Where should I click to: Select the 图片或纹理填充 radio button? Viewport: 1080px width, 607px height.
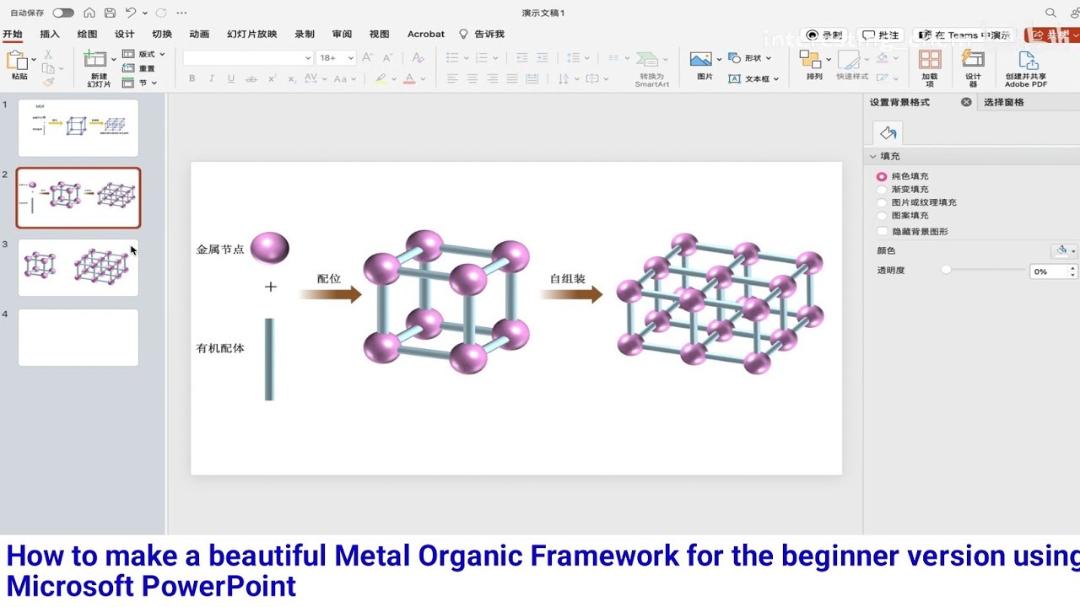point(882,202)
